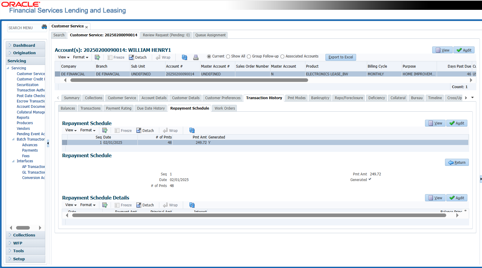The height and width of the screenshot is (268, 482).
Task: Click the Refresh icon in Accounts toolbar
Action: click(x=185, y=57)
